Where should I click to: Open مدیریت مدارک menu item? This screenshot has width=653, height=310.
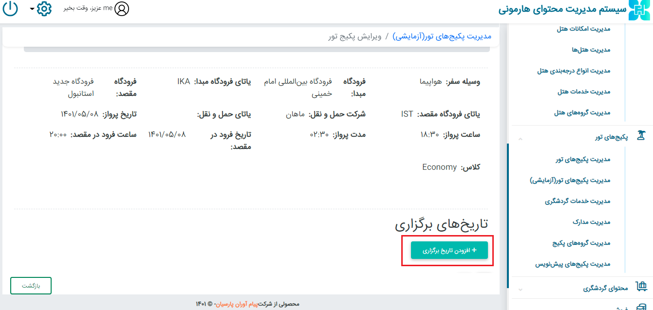click(x=591, y=222)
